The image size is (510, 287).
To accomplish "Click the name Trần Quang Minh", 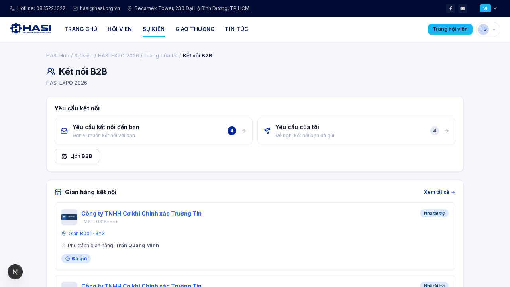I will 137,246.
